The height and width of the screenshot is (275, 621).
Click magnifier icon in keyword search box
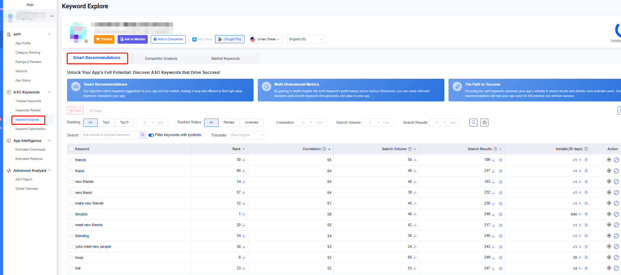143,135
